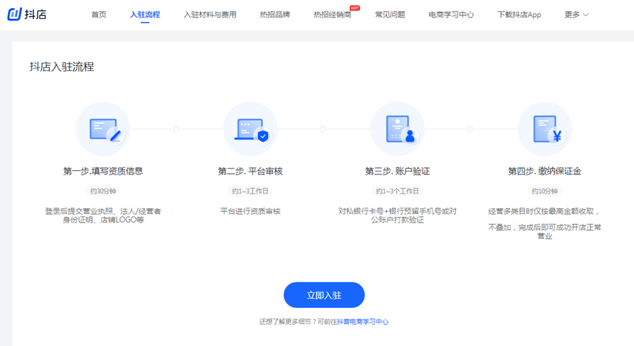Viewport: 634px width, 346px height.
Task: Click the 还想了解更多细节 prompt text
Action: tap(298, 322)
